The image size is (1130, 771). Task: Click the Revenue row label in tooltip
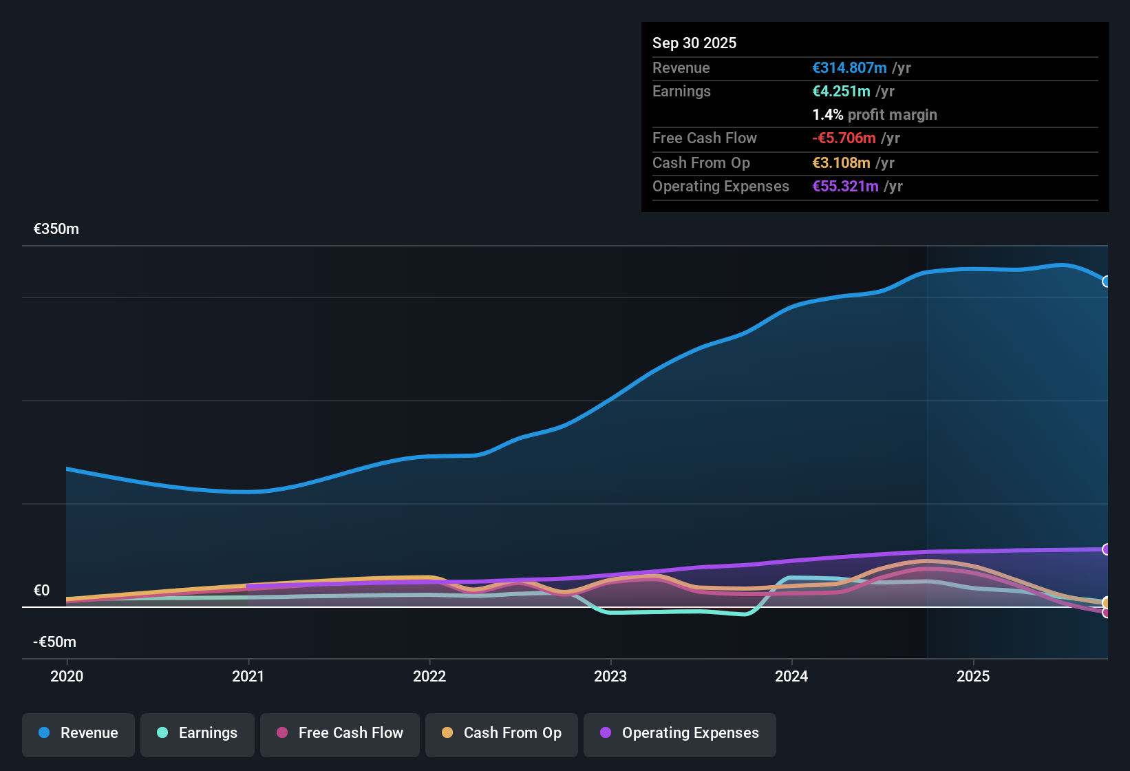click(x=681, y=68)
